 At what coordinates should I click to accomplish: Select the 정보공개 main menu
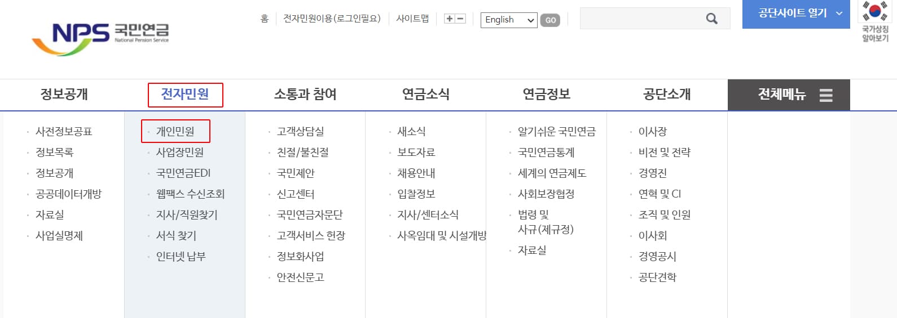(x=64, y=94)
